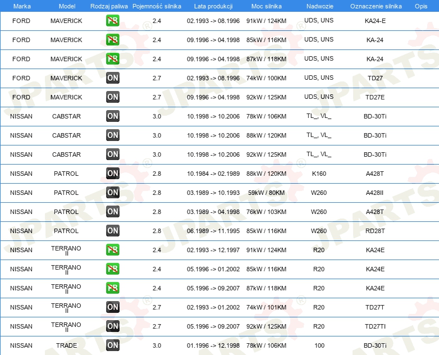Click the ON diesel icon in the TD27 row
Image resolution: width=439 pixels, height=355 pixels.
coord(112,78)
